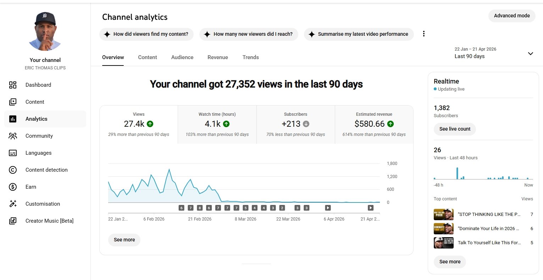Switch to the Revenue tab
543x280 pixels.
[218, 57]
